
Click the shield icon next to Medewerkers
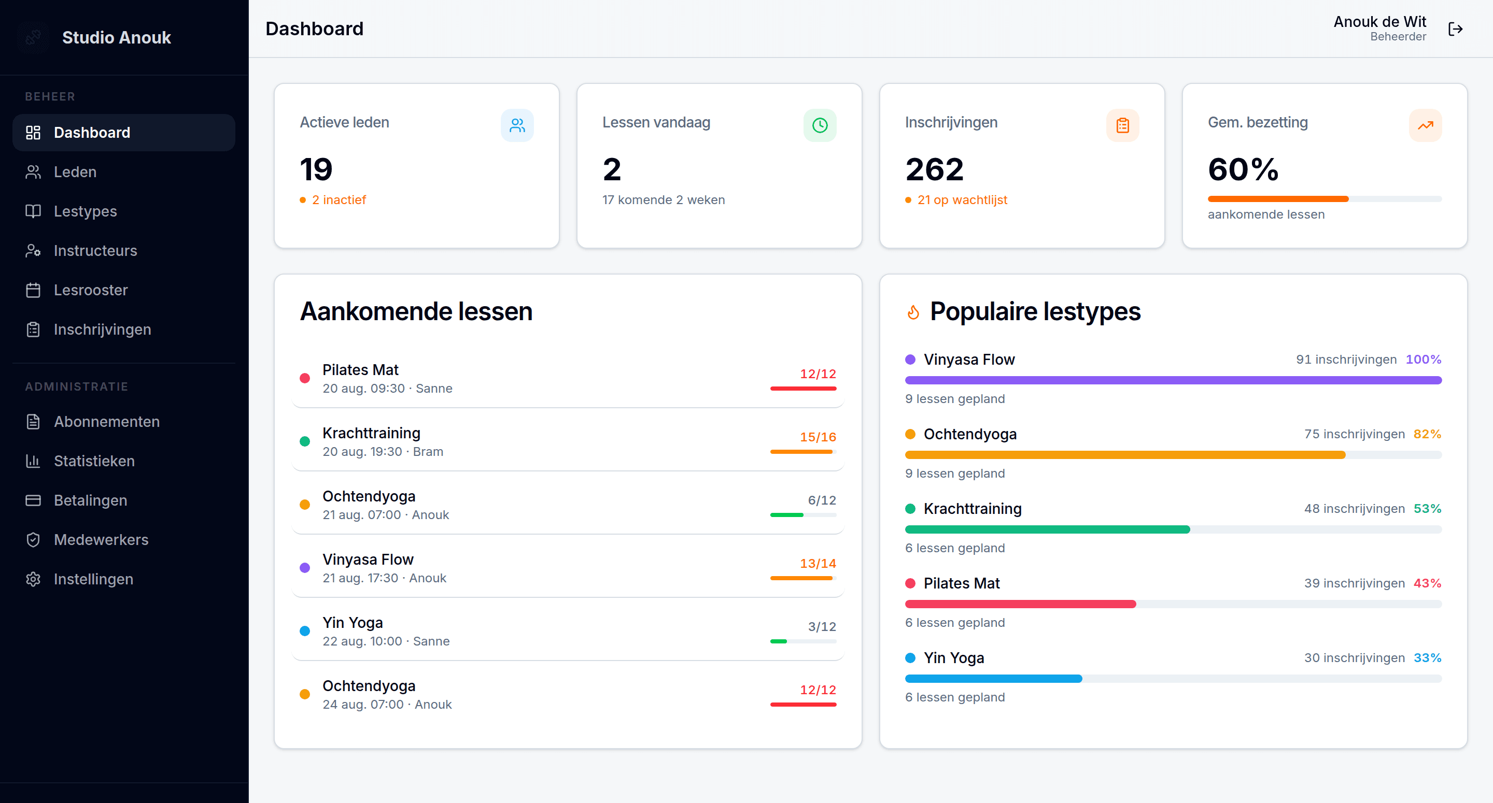pos(33,539)
